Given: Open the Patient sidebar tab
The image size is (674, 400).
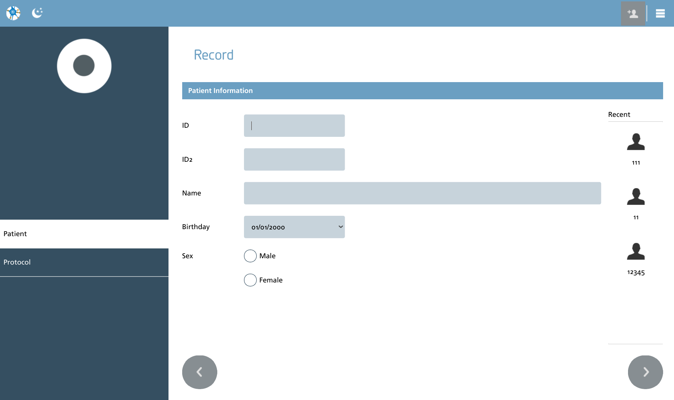Looking at the screenshot, I should click(84, 234).
